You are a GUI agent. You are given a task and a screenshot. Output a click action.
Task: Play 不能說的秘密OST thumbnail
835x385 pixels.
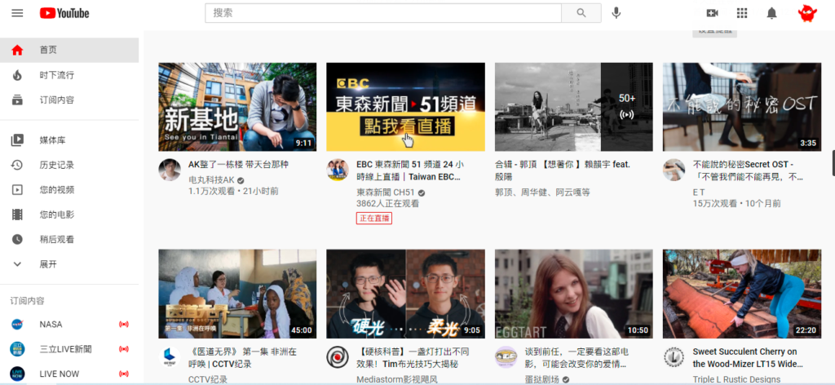[x=742, y=107]
